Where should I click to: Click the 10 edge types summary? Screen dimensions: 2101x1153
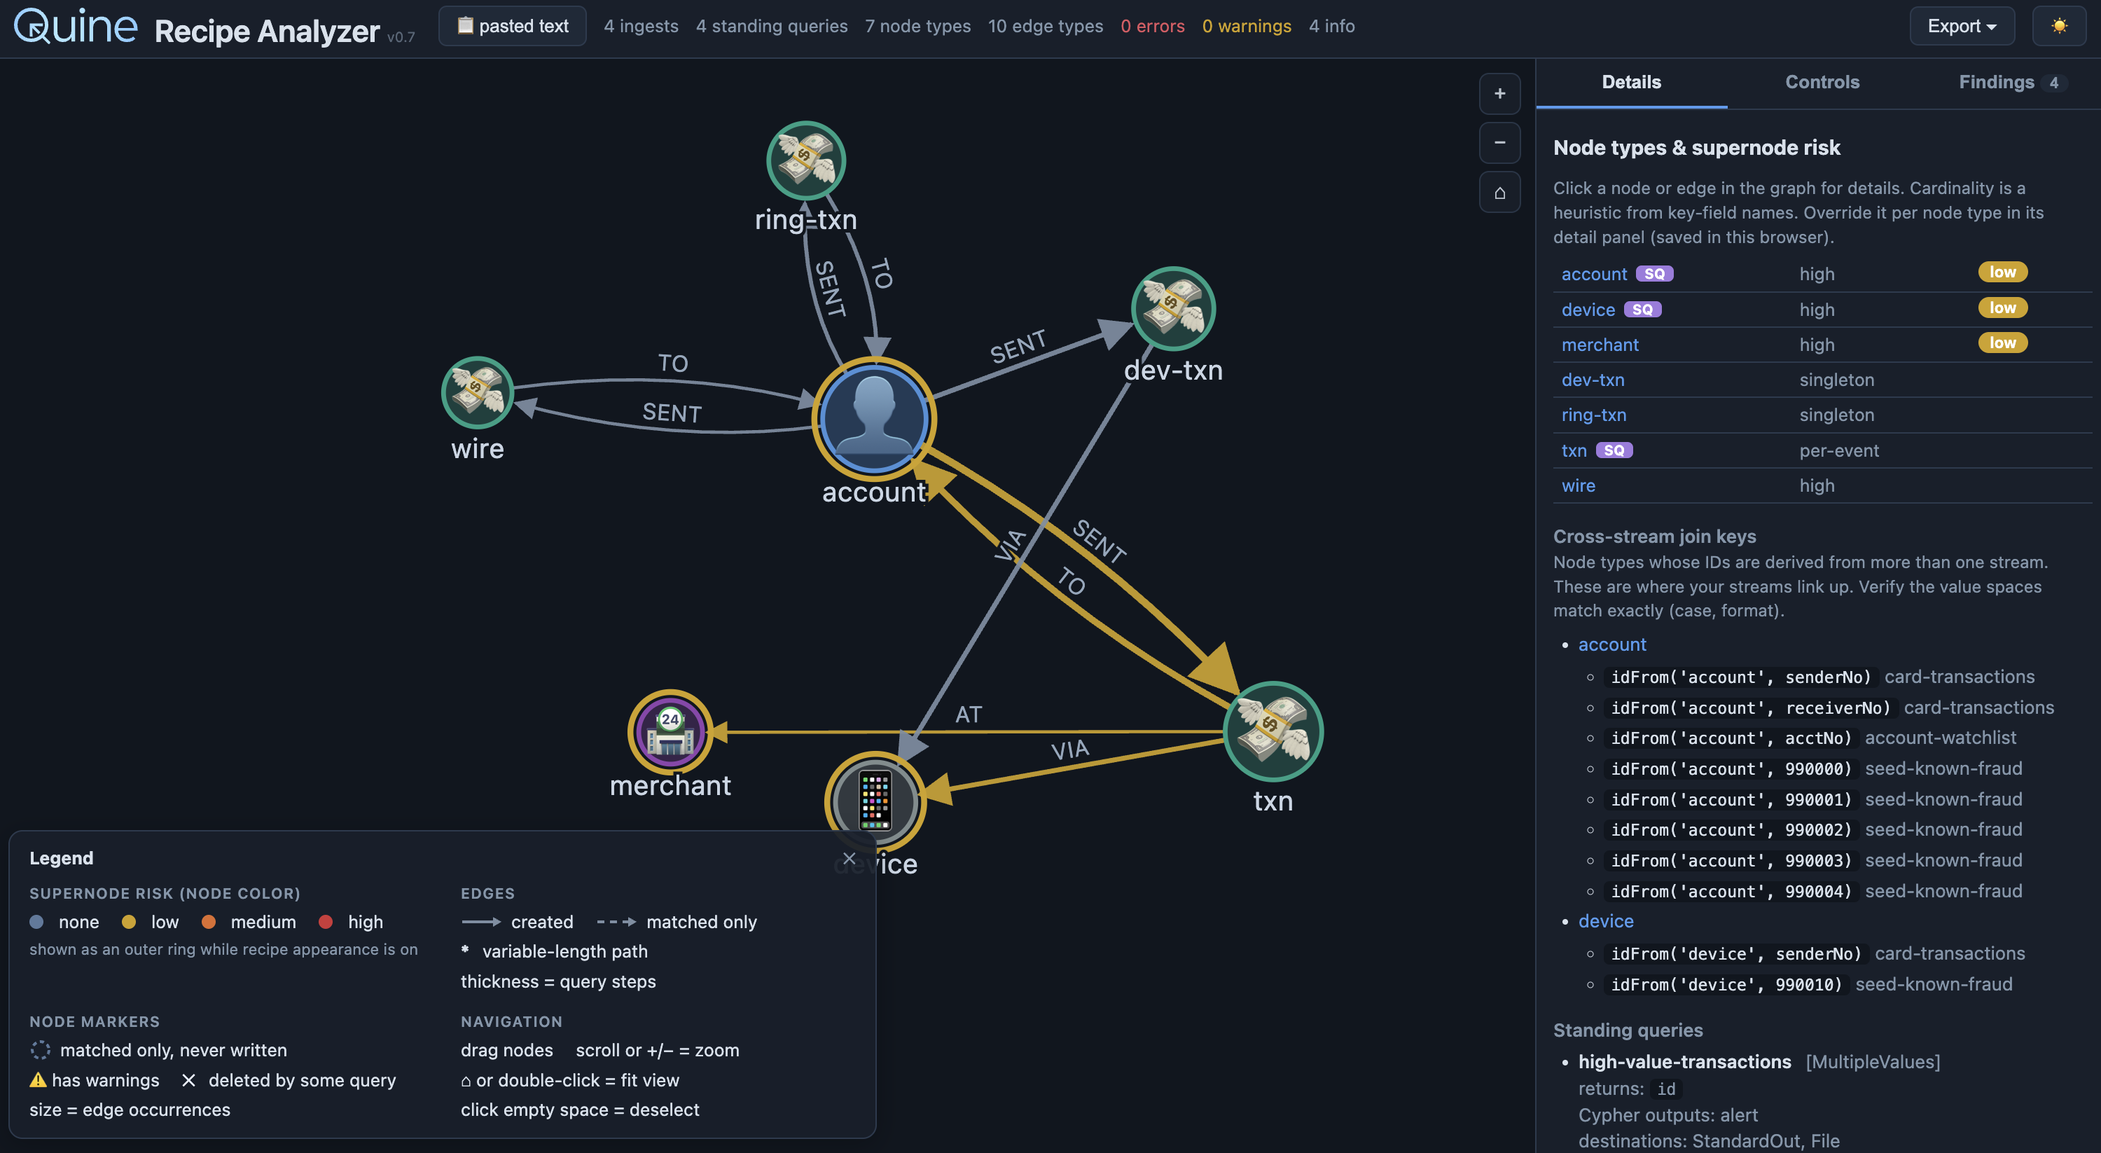pos(1045,26)
